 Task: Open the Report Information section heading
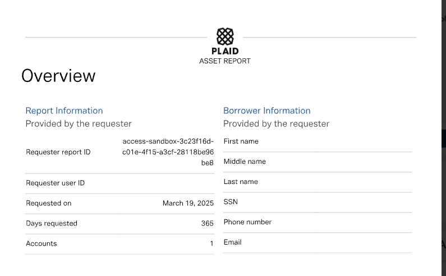coord(64,111)
